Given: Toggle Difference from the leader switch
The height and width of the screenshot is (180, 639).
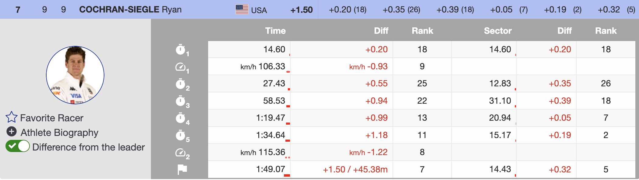Looking at the screenshot, I should point(18,146).
